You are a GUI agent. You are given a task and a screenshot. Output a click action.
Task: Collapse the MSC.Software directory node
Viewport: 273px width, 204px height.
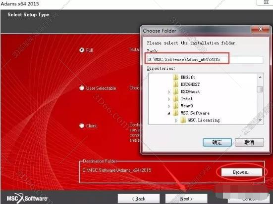(x=169, y=114)
